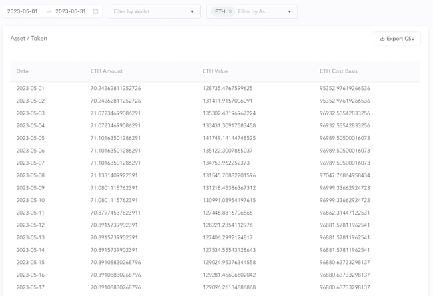This screenshot has height=296, width=433.
Task: Select the 2023-05-08 date cell
Action: 31,175
